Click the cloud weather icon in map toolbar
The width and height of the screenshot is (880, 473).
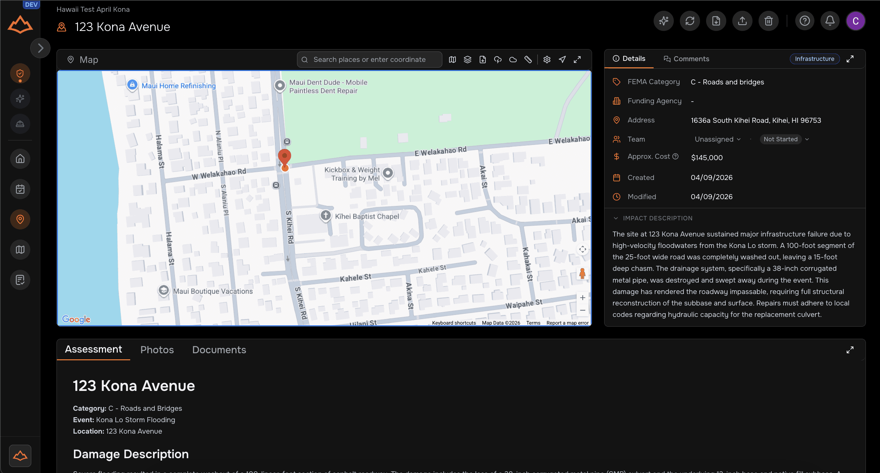pos(513,60)
